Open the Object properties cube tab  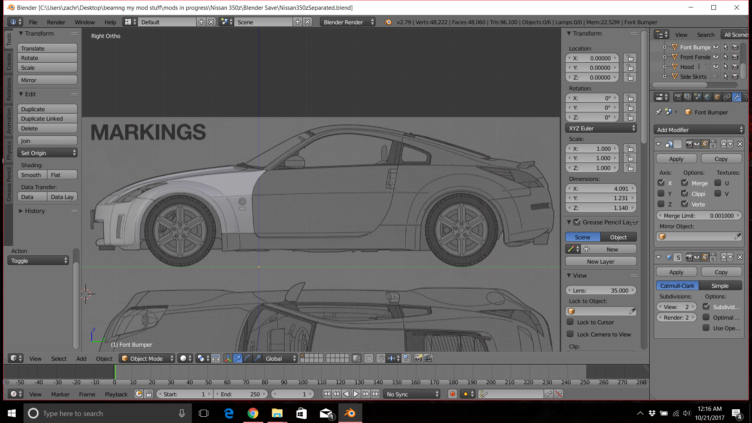pyautogui.click(x=717, y=97)
